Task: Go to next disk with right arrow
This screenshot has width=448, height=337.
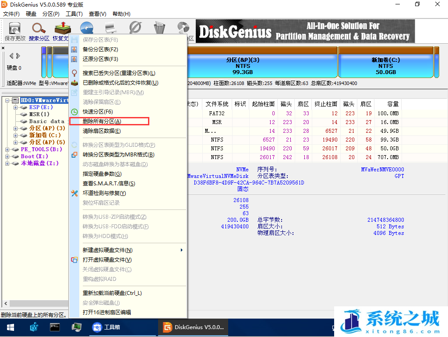Action: pos(18,56)
